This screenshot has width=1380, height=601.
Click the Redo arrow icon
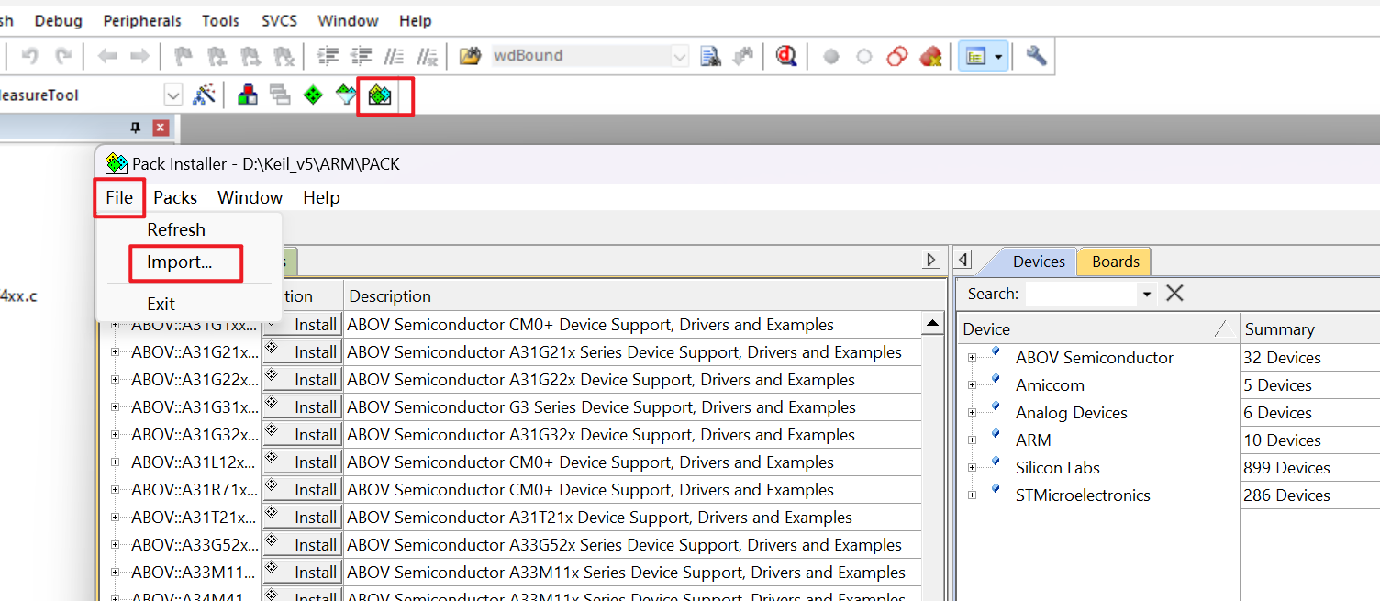62,56
